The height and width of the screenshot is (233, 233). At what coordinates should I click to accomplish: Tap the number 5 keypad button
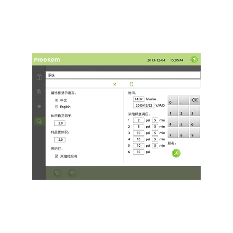184,122
